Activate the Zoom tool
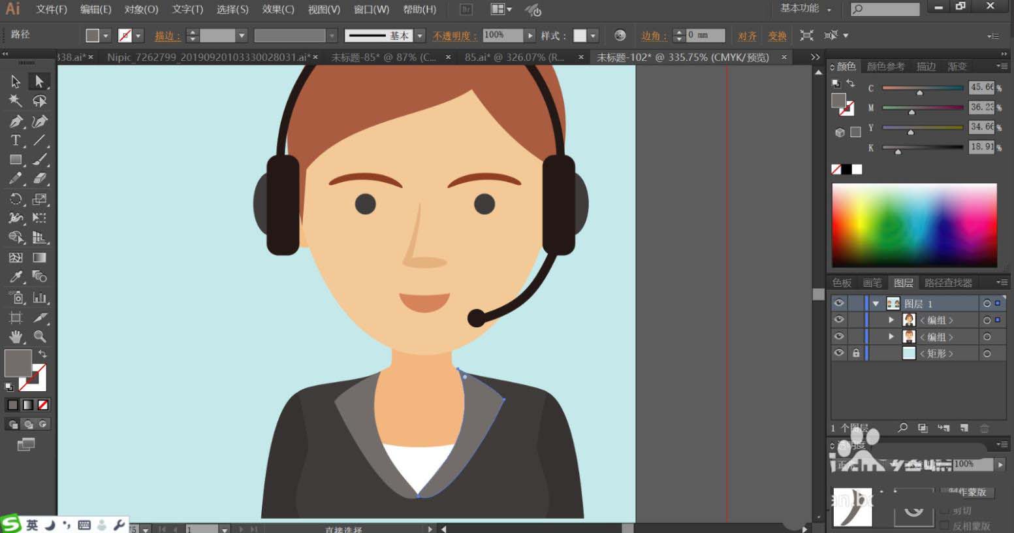This screenshot has height=533, width=1014. (40, 336)
